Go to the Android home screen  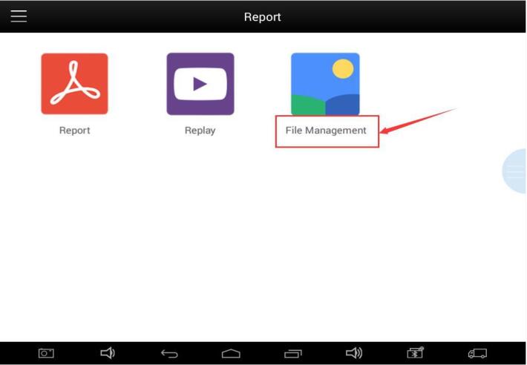point(231,354)
